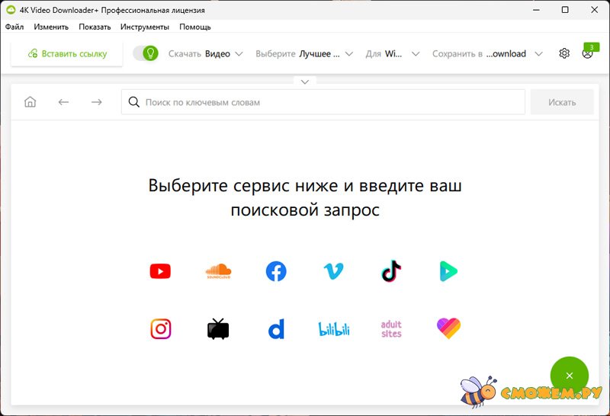Toggle the smart mode lightbulb switch
The height and width of the screenshot is (416, 610).
tap(146, 53)
